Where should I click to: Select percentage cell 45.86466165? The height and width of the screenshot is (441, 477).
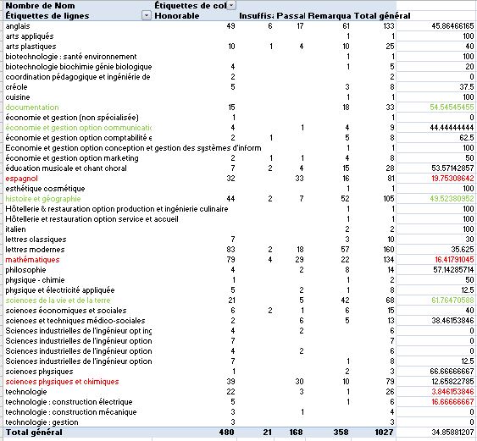[452, 26]
